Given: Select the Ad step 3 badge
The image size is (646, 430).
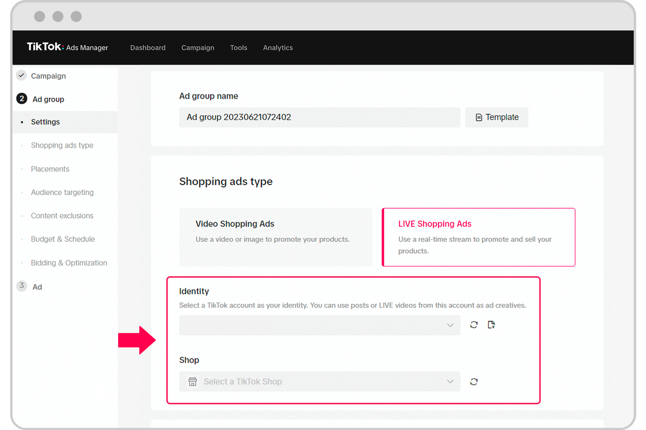Looking at the screenshot, I should pyautogui.click(x=21, y=286).
